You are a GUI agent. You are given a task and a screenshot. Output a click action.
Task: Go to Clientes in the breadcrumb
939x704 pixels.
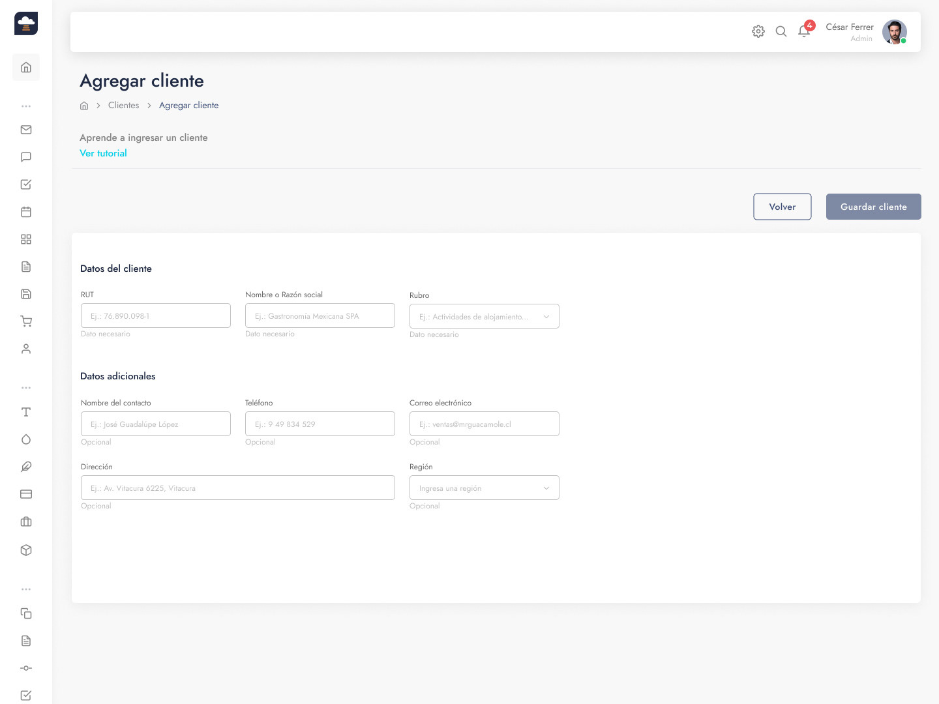tap(123, 106)
